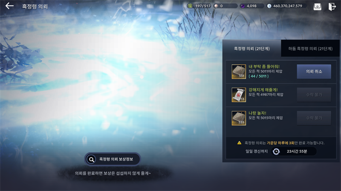Click the exit door icon

(332, 6)
